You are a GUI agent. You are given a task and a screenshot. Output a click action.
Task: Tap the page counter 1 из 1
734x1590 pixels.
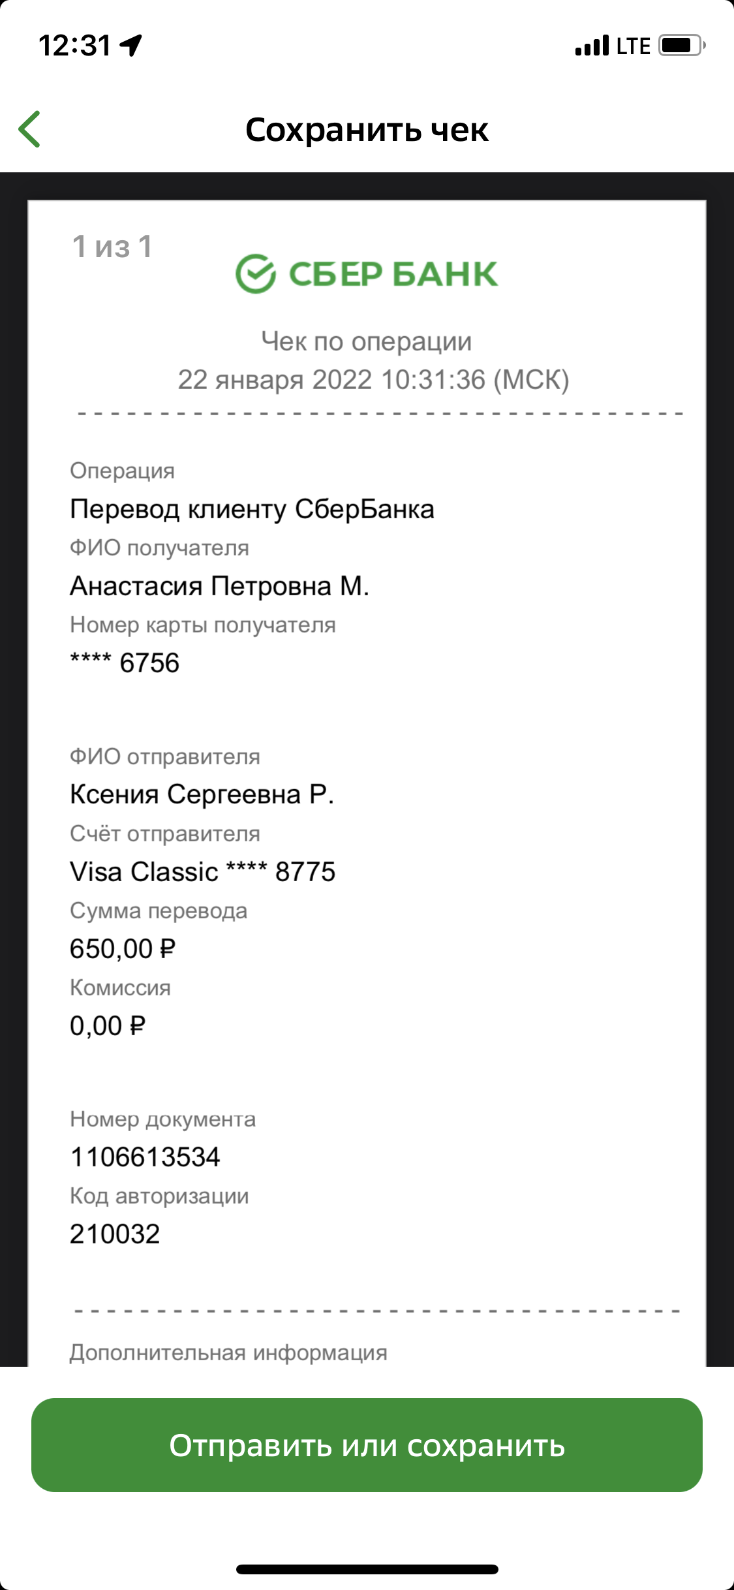(112, 247)
